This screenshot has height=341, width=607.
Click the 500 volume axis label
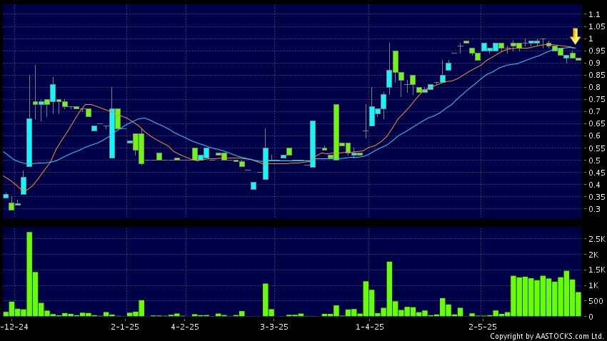tap(596, 301)
